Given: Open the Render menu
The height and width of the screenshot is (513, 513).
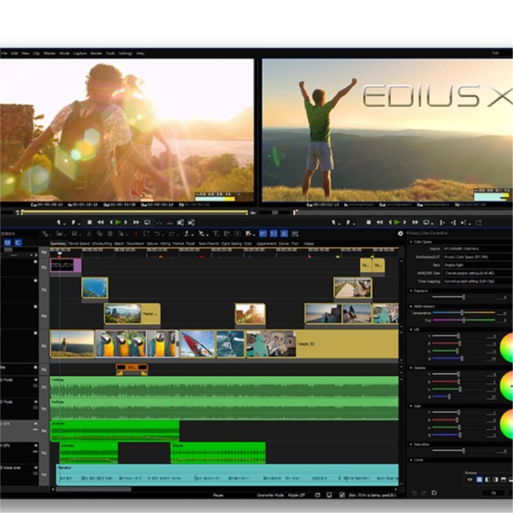Looking at the screenshot, I should (96, 53).
